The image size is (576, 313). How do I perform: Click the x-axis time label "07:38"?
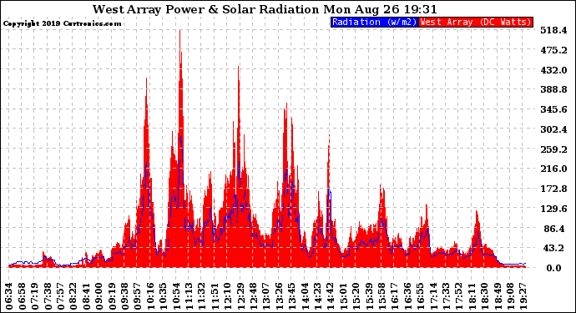click(x=48, y=296)
